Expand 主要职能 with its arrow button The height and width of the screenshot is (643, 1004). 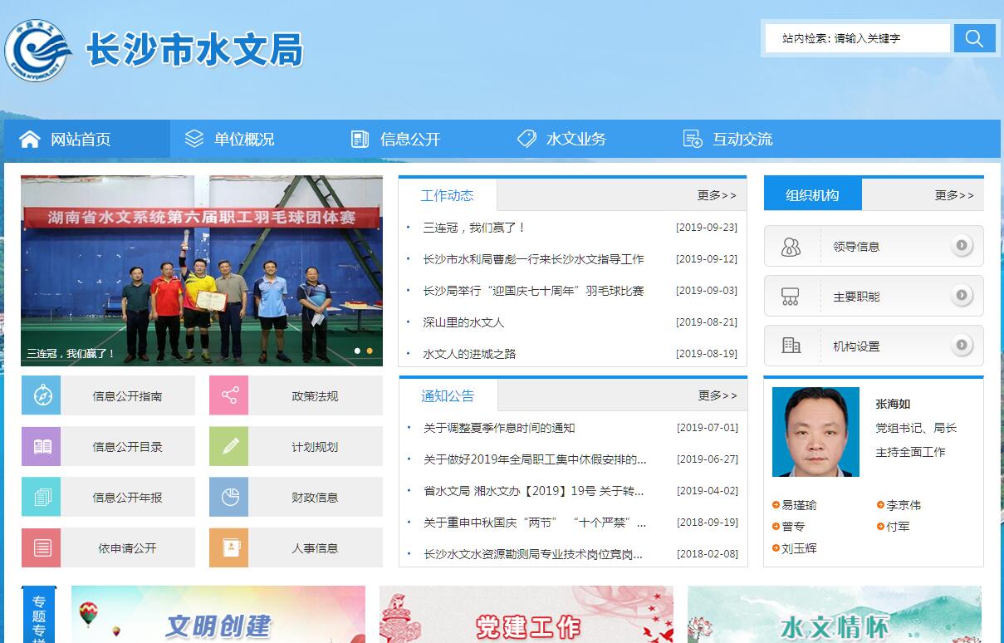click(x=962, y=296)
